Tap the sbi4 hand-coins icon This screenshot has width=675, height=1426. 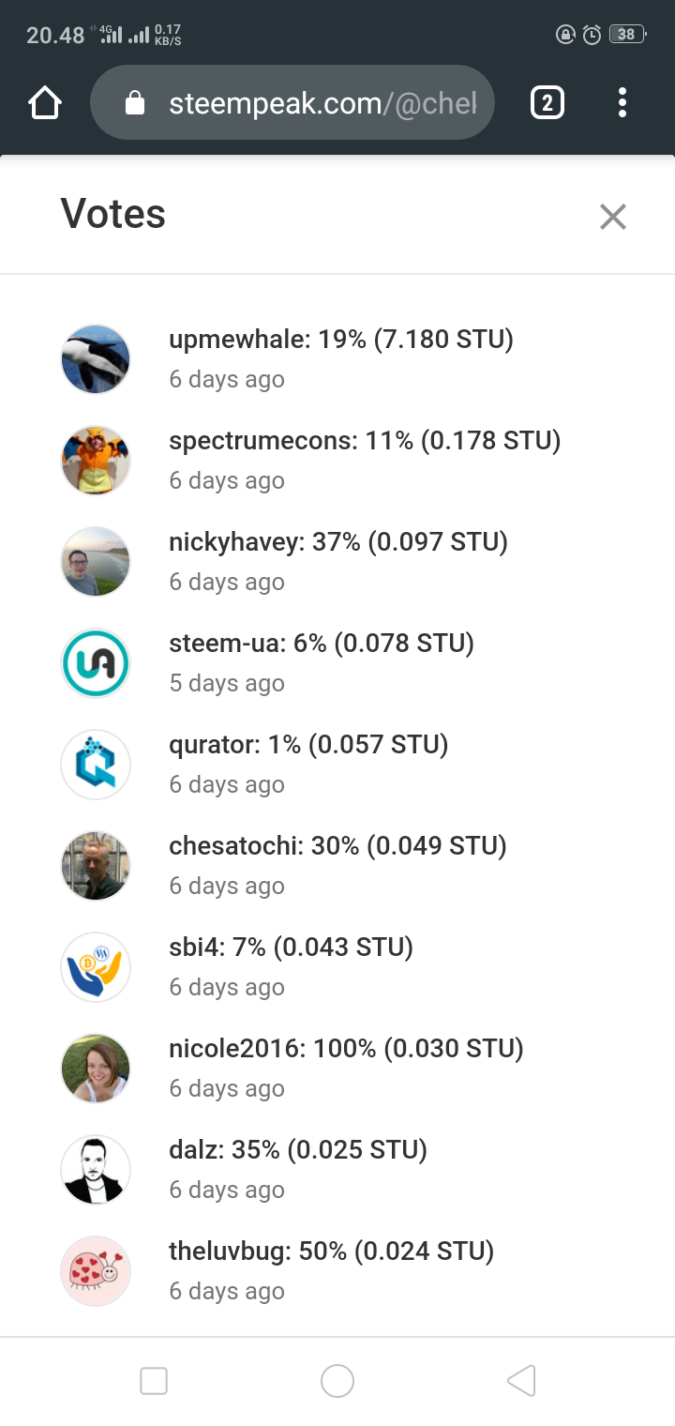(x=96, y=967)
